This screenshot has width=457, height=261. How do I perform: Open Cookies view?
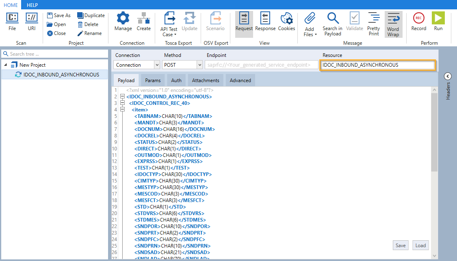click(x=286, y=19)
